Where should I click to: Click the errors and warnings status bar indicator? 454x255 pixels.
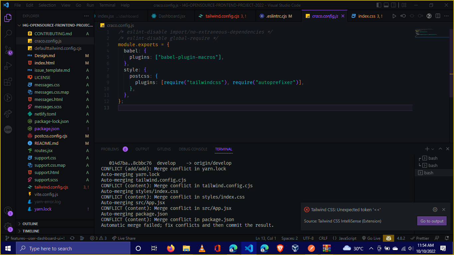98,238
